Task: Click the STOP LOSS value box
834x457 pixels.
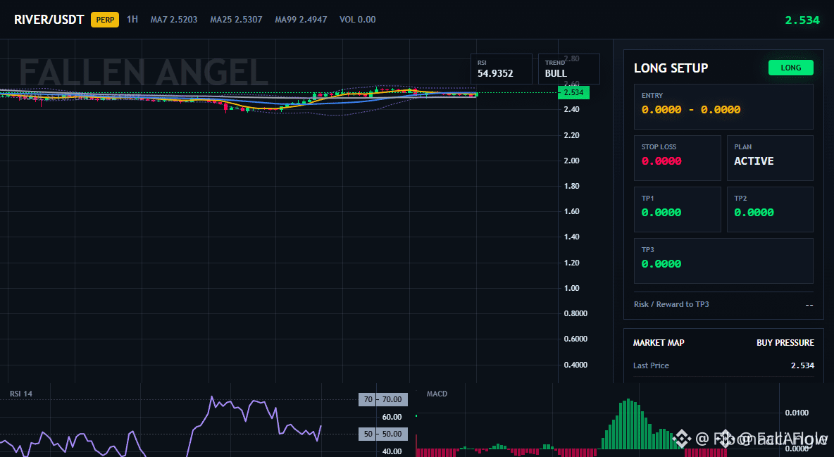Action: [x=677, y=158]
